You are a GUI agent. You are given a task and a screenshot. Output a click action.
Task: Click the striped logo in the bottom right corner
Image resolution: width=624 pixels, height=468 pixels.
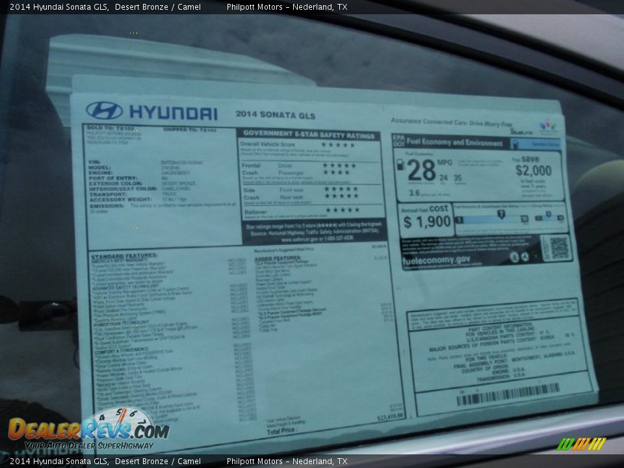click(x=580, y=445)
